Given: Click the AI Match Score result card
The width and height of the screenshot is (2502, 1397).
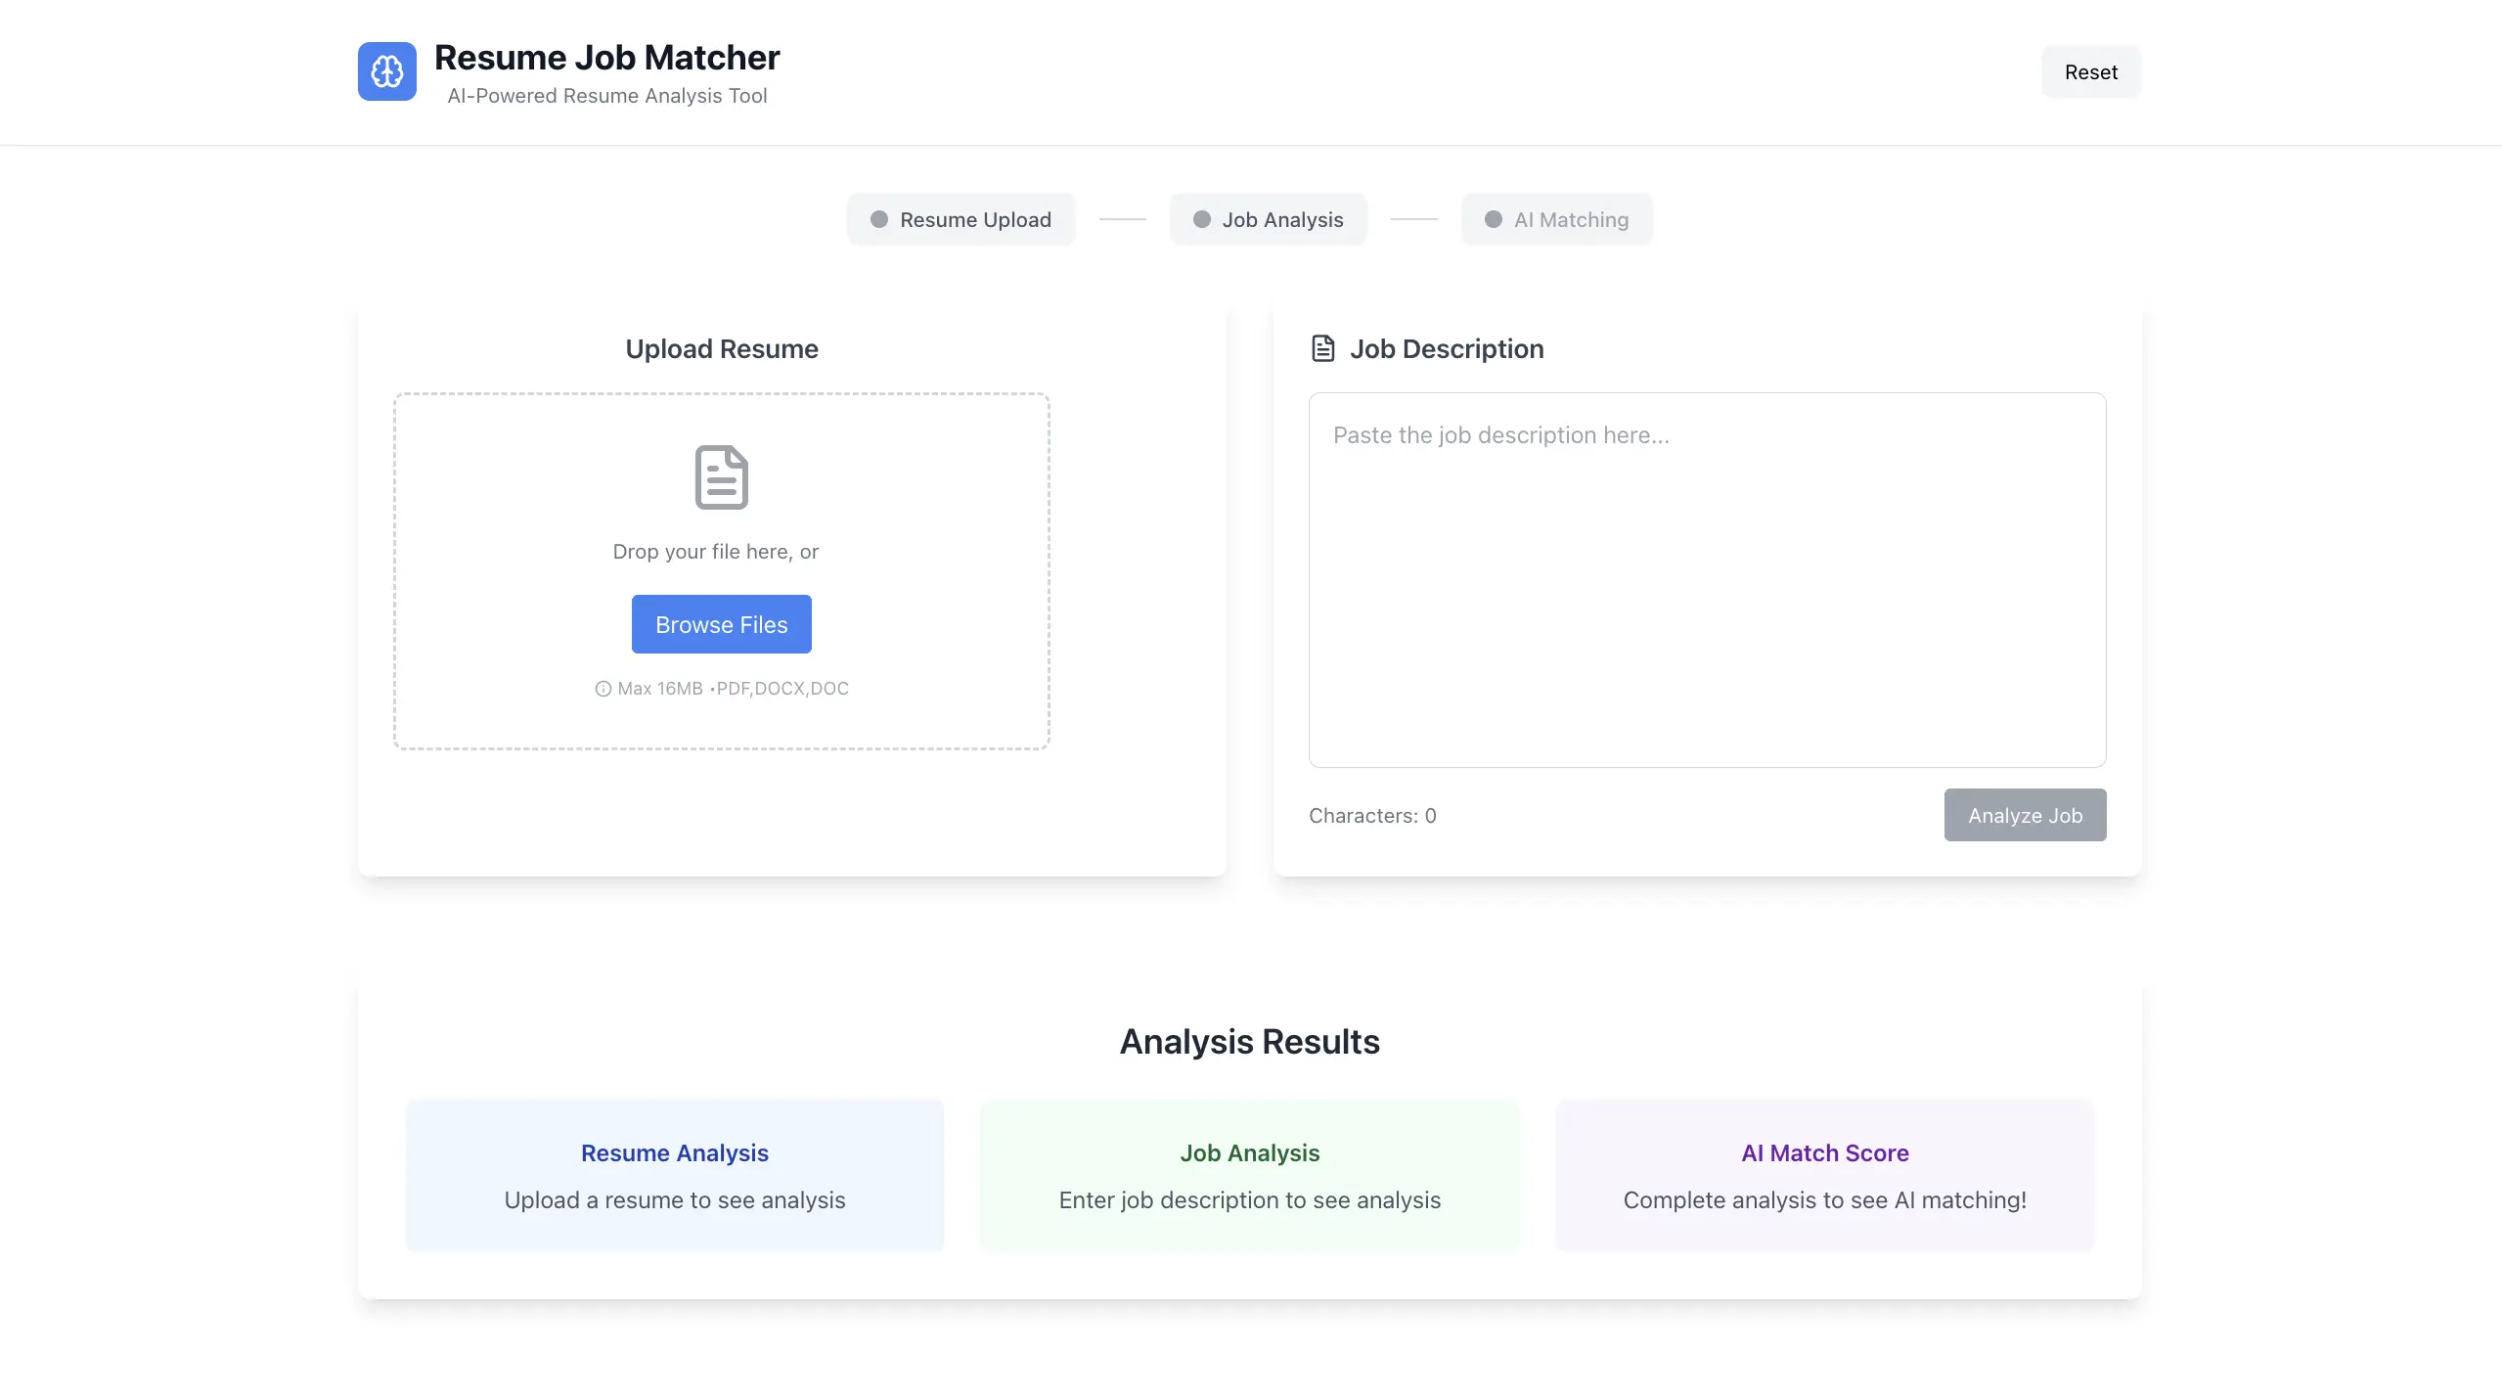Looking at the screenshot, I should 1825,1175.
